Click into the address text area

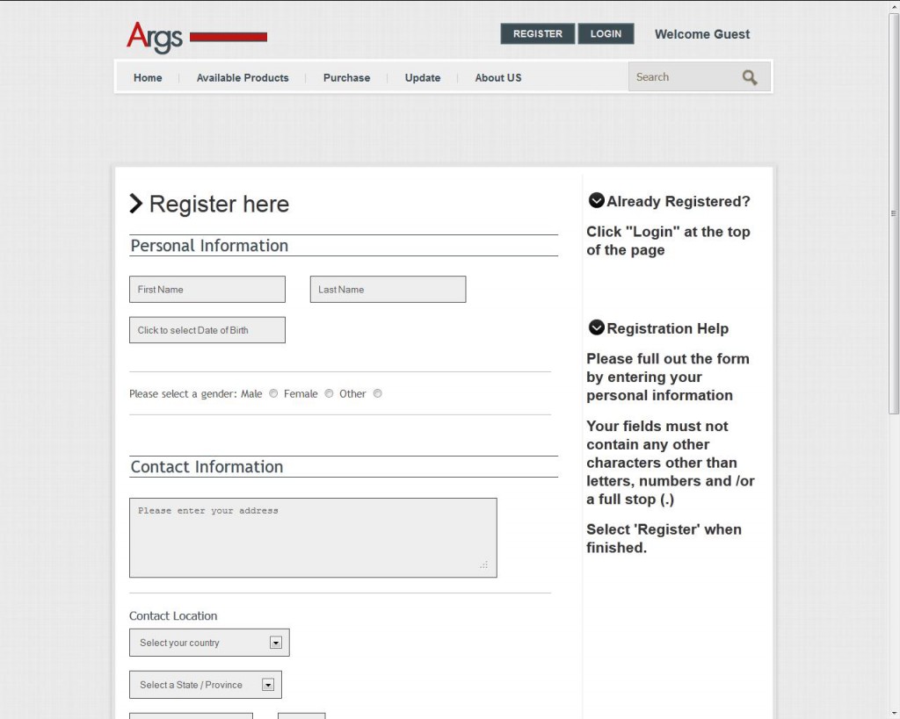coord(313,538)
